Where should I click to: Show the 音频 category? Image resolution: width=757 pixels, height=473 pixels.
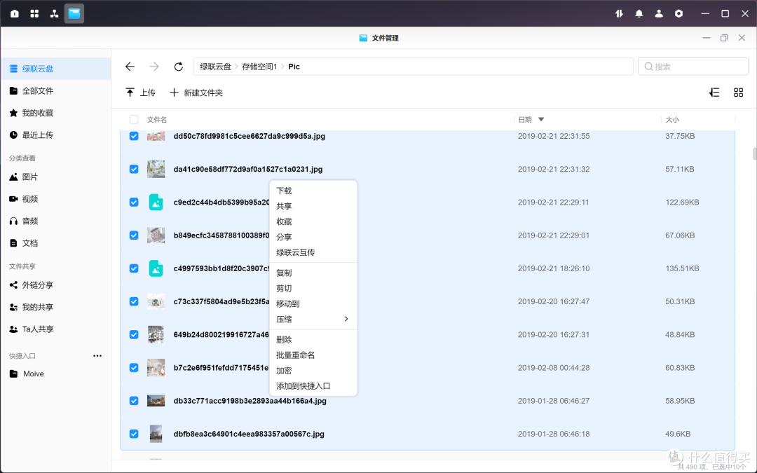coord(55,221)
